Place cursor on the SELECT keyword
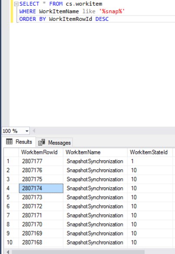The height and width of the screenshot is (254, 175). (x=29, y=4)
